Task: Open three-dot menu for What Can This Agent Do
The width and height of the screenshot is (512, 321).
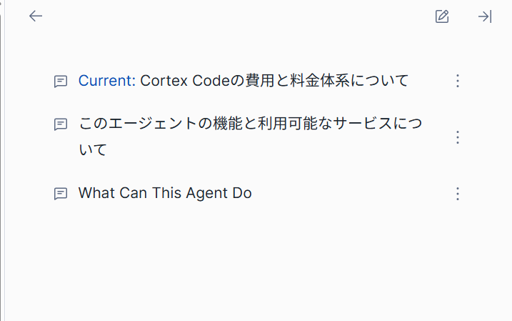Action: (x=458, y=193)
